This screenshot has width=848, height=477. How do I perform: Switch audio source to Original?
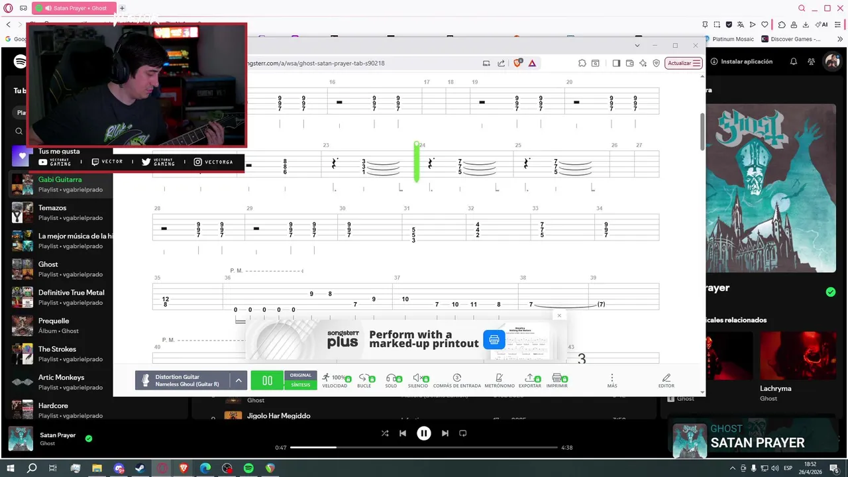pos(300,376)
